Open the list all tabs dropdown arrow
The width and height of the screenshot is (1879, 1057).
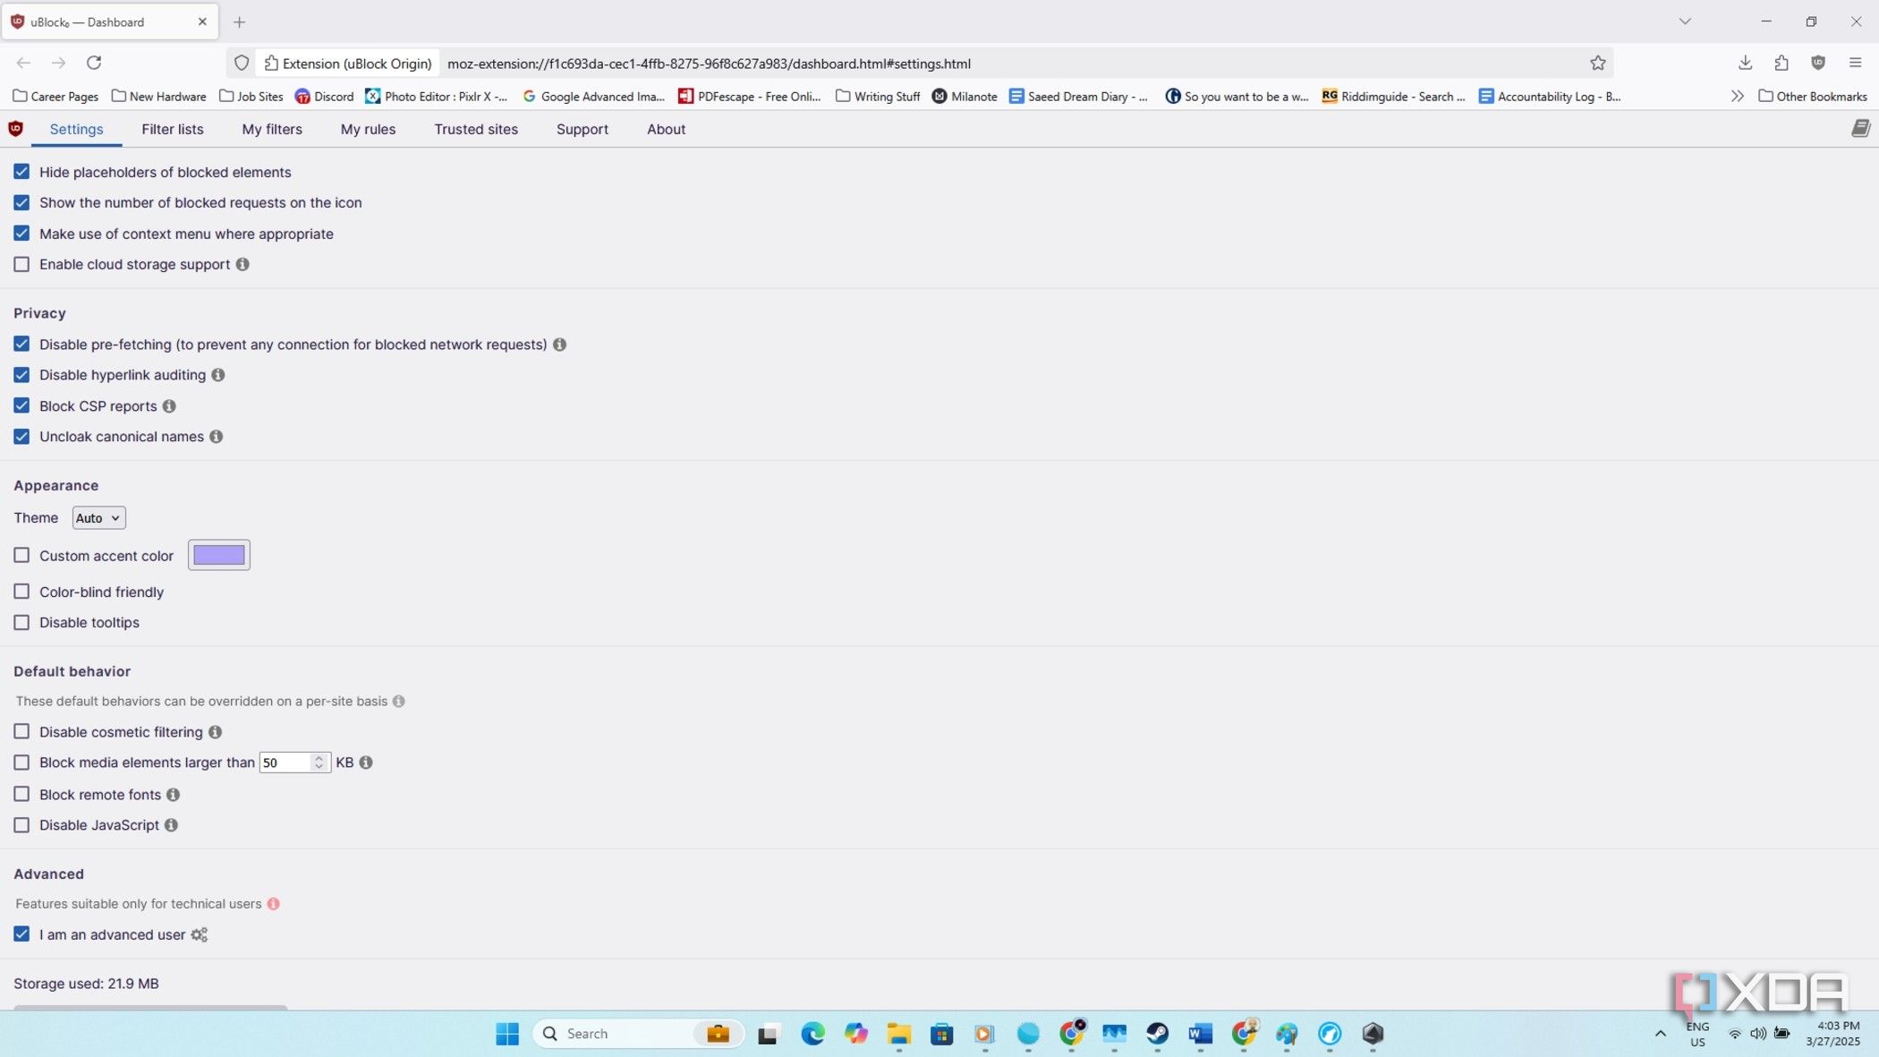point(1685,21)
